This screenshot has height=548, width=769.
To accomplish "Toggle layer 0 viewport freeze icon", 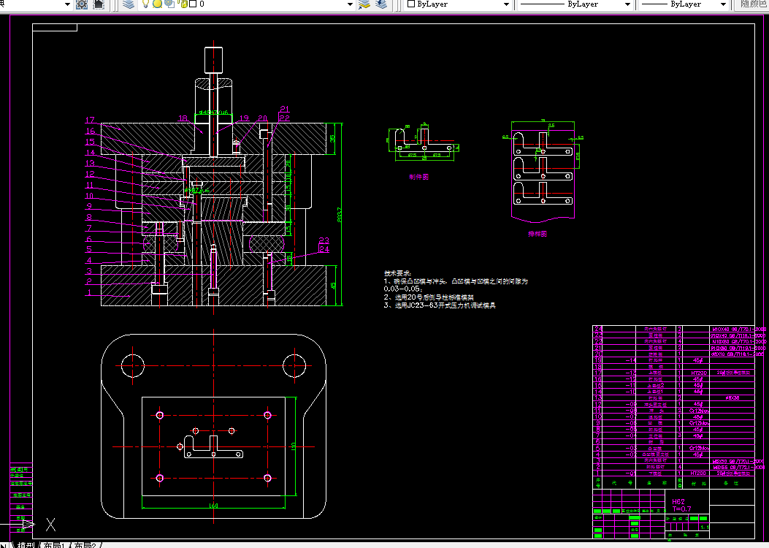I will [169, 4].
